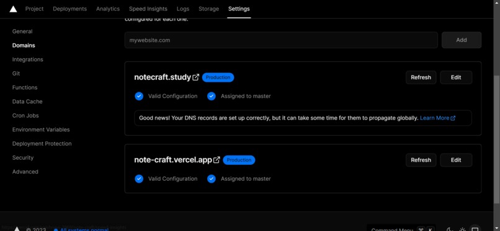Click 'Assigned to master' text under note-craft.vercel.app
Viewport: 500px width, 231px height.
[x=246, y=179]
